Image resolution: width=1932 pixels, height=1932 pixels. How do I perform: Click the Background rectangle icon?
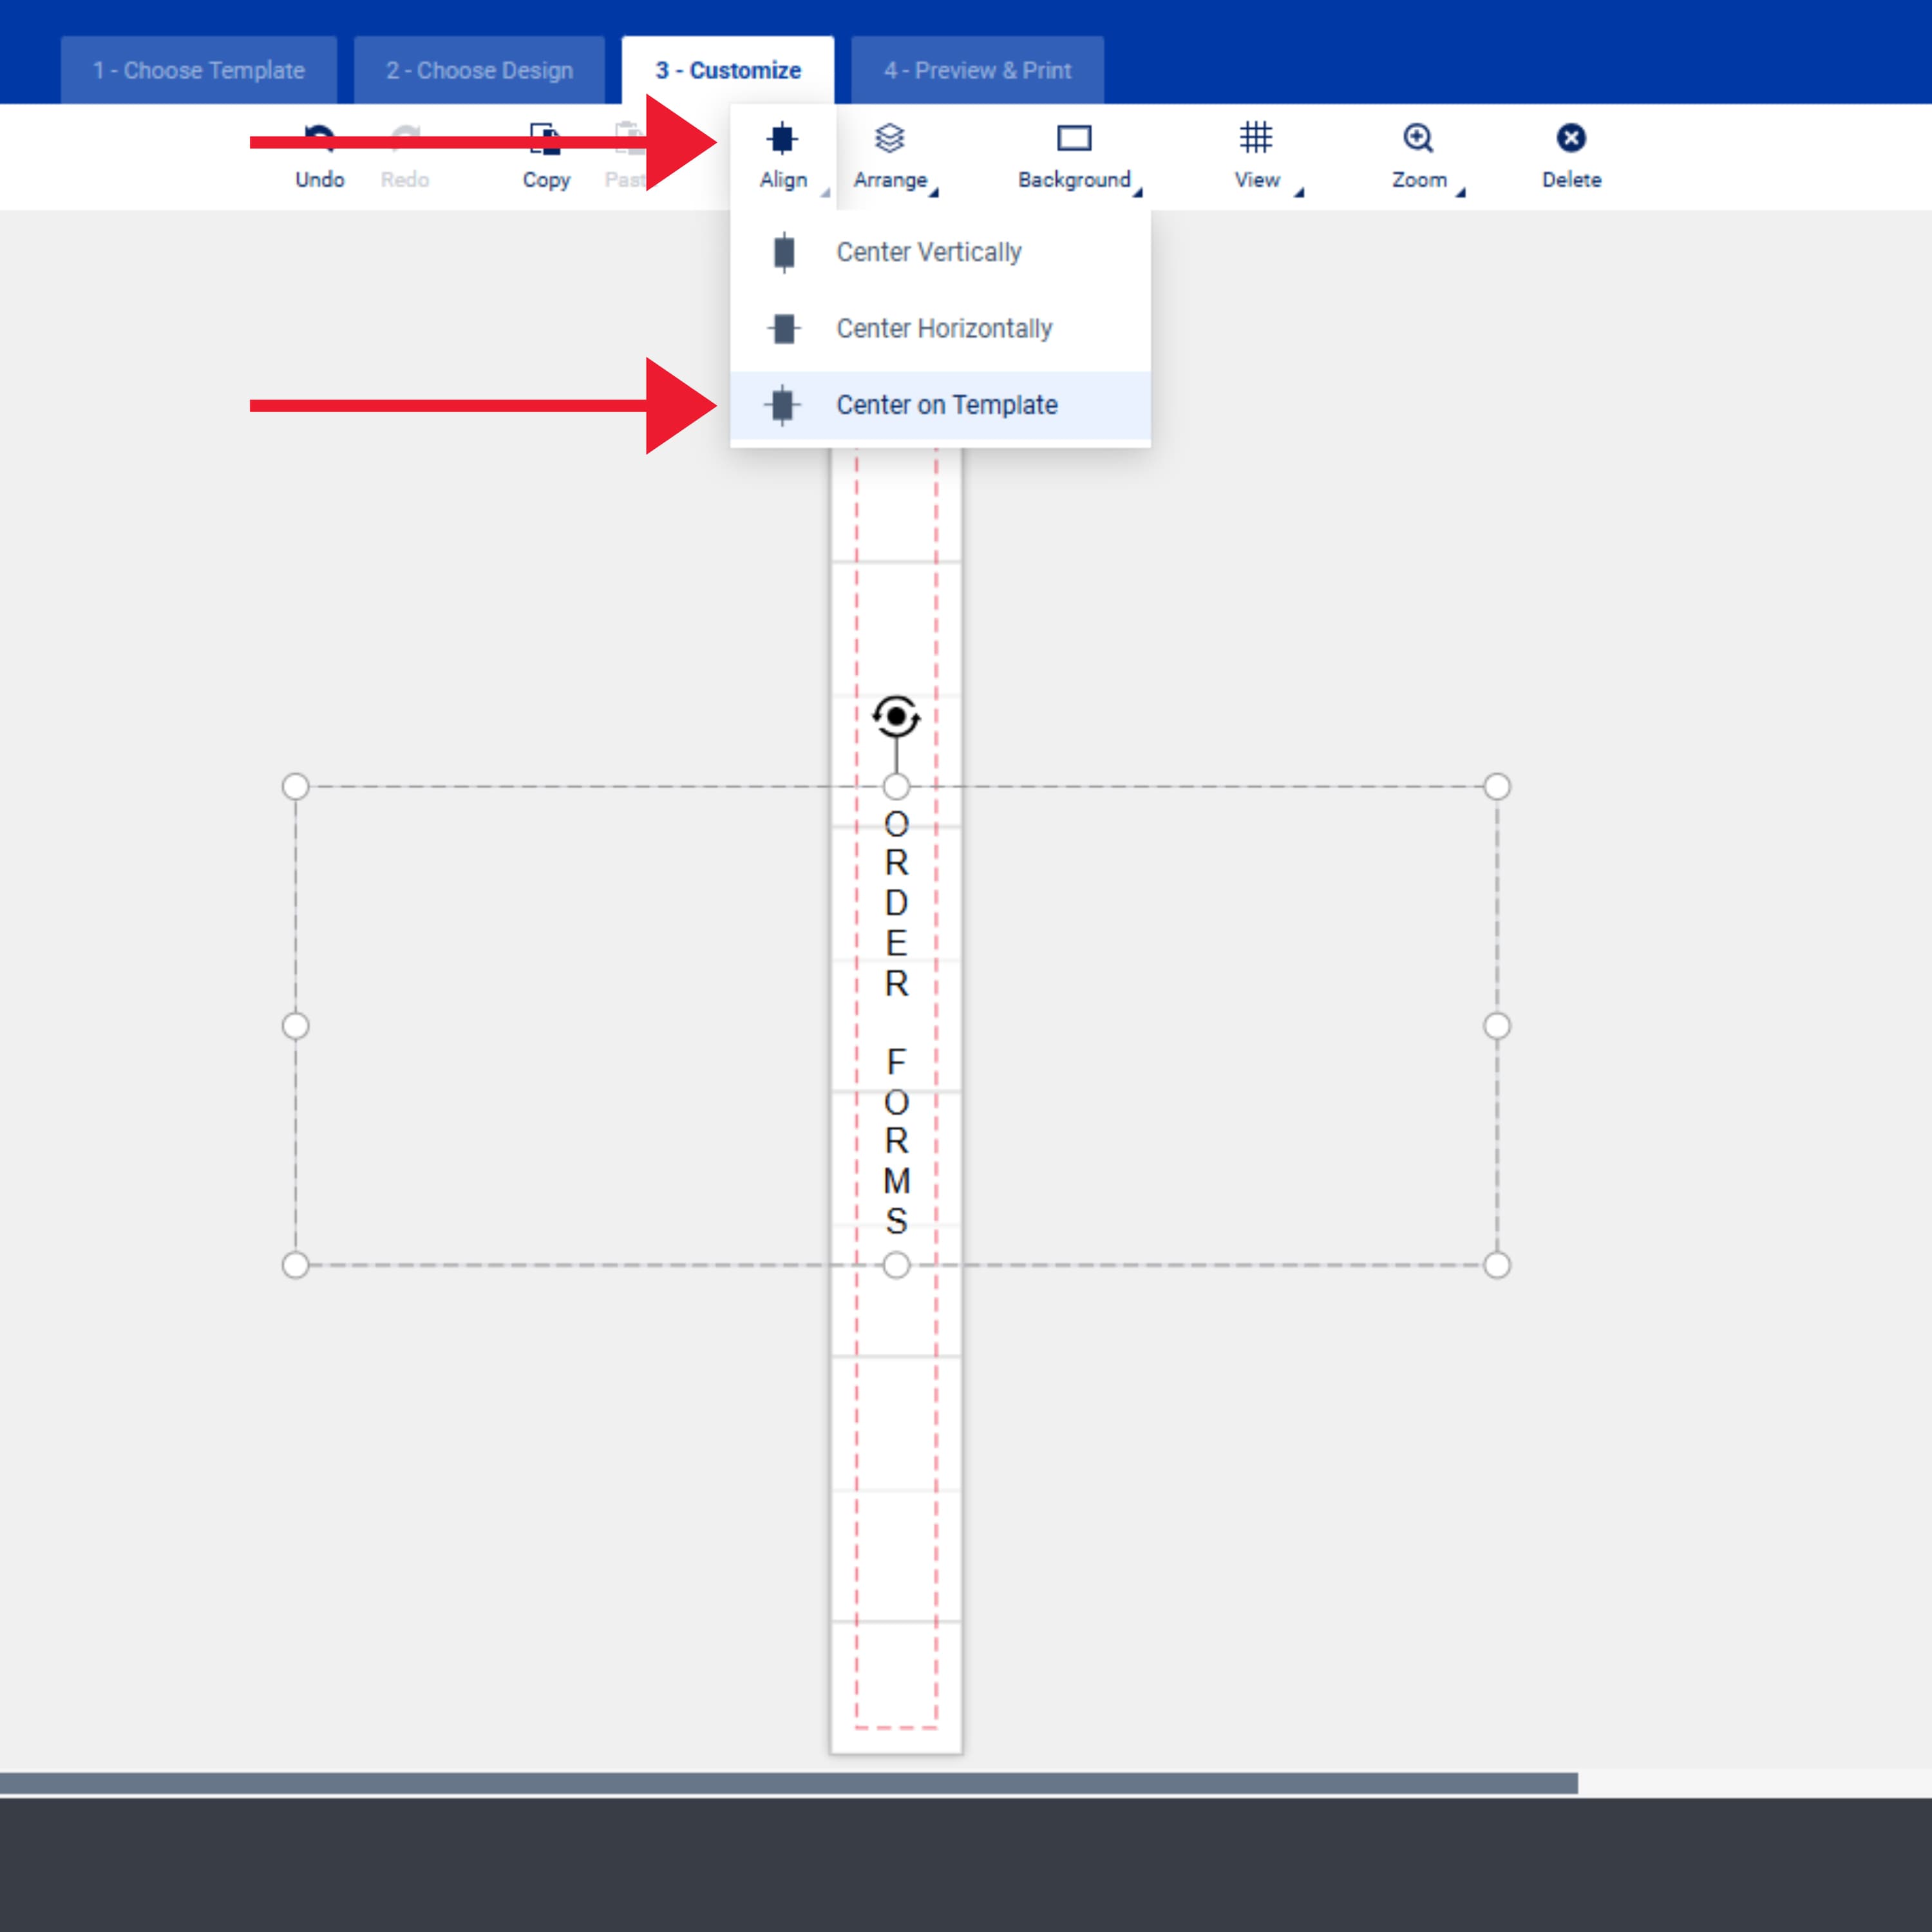point(1074,138)
